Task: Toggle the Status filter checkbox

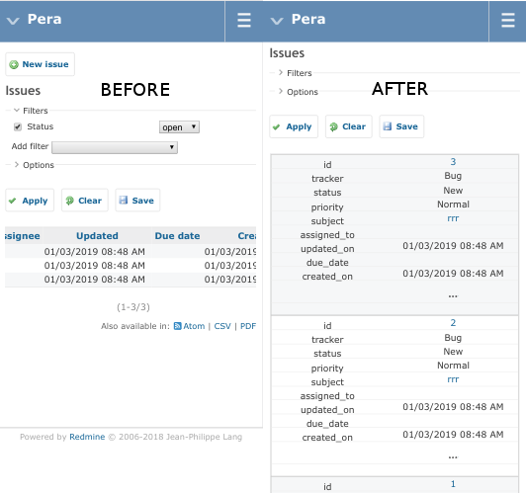Action: 18,126
